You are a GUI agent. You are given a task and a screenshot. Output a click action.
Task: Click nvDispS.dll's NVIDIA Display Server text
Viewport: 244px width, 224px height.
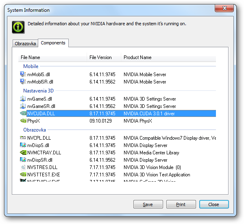146,145
